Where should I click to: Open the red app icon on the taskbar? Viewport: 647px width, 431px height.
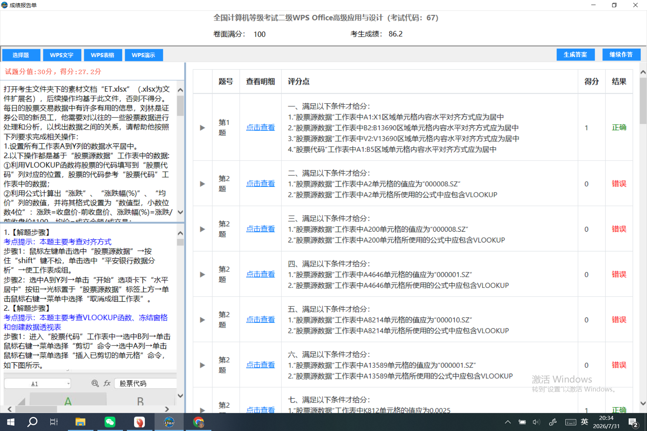click(139, 422)
